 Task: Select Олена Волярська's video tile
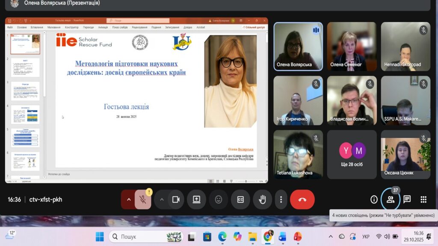click(298, 46)
